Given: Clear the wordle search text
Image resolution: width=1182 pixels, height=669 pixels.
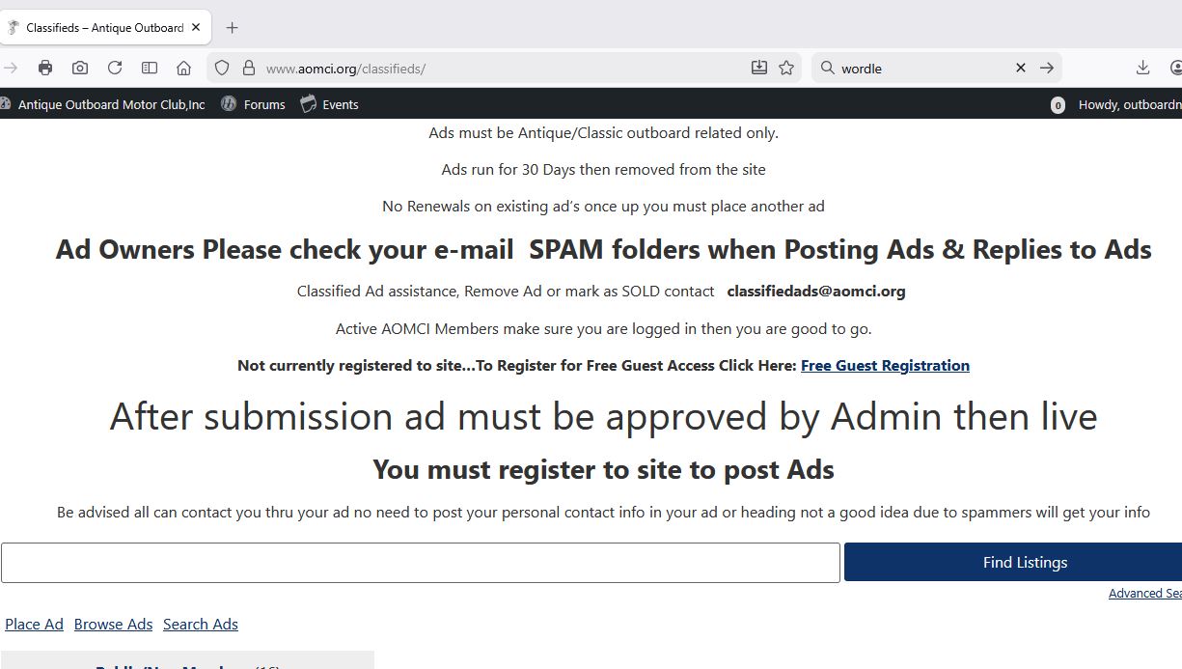Looking at the screenshot, I should (1021, 68).
